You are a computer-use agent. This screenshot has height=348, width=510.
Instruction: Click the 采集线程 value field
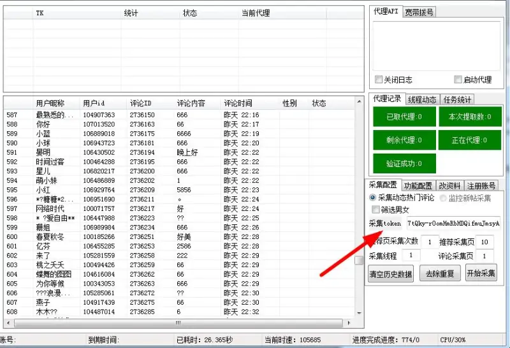point(411,256)
